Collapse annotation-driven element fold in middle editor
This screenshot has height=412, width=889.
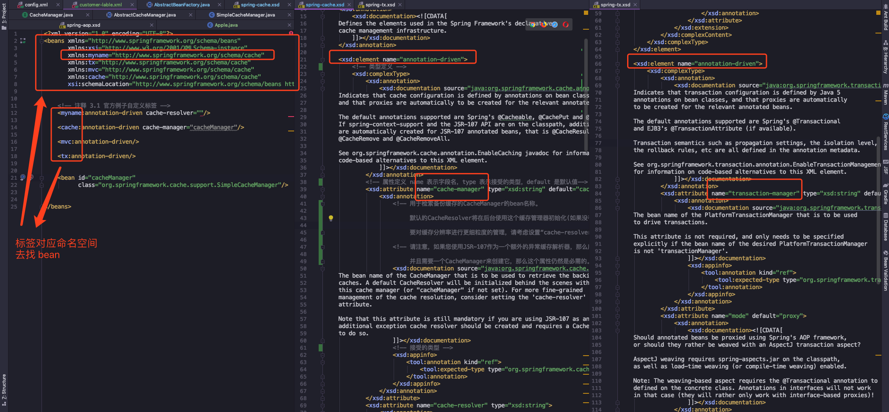coord(322,59)
